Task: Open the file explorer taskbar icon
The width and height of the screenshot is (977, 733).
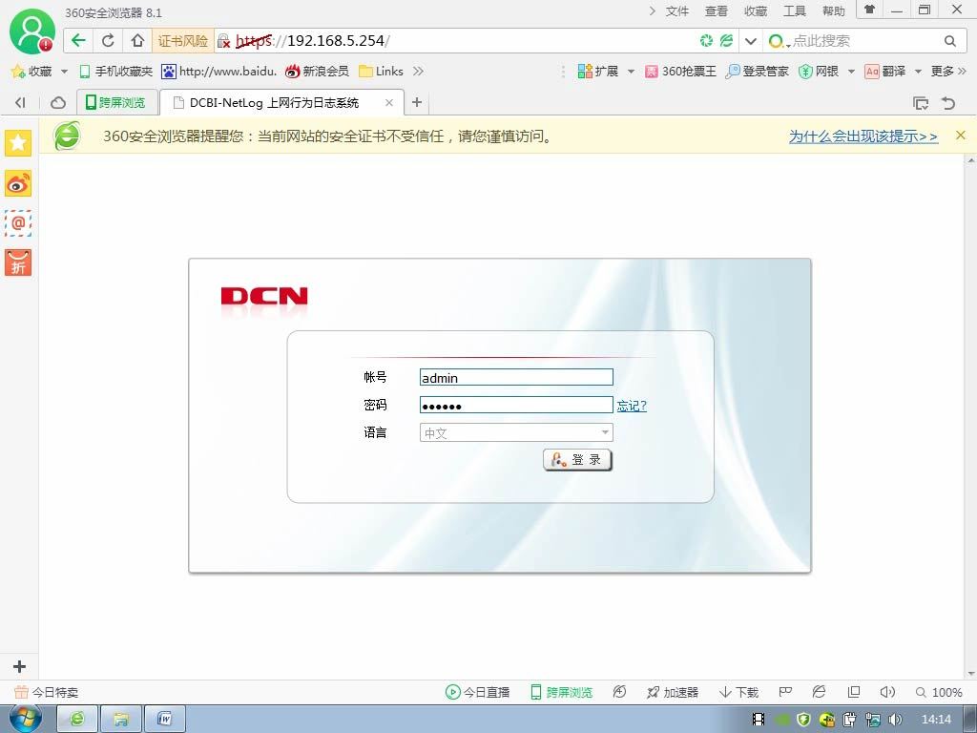Action: [121, 720]
